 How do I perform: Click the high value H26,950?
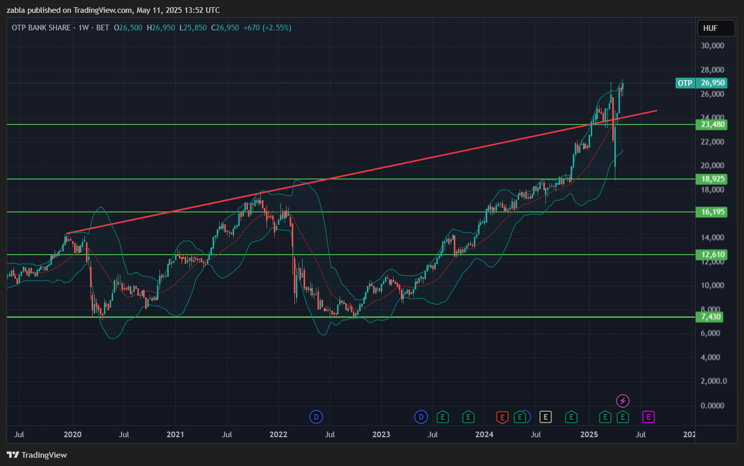click(161, 28)
